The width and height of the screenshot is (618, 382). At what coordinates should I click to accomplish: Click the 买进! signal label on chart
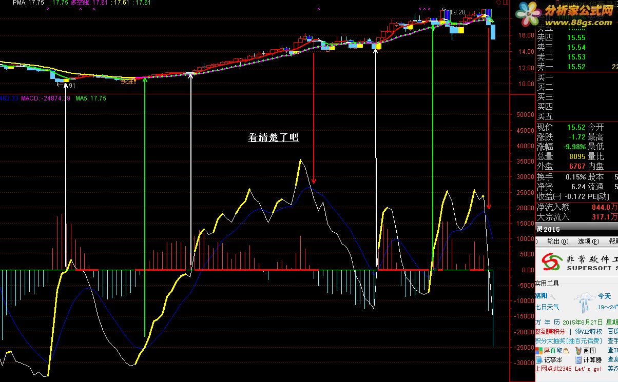pyautogui.click(x=128, y=82)
